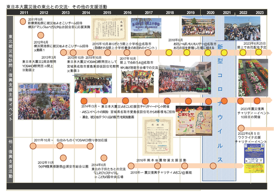274x194 pixels.
Task: Click the うらやす復興感謝祭@浦安市総合公園 text
Action: (63, 167)
